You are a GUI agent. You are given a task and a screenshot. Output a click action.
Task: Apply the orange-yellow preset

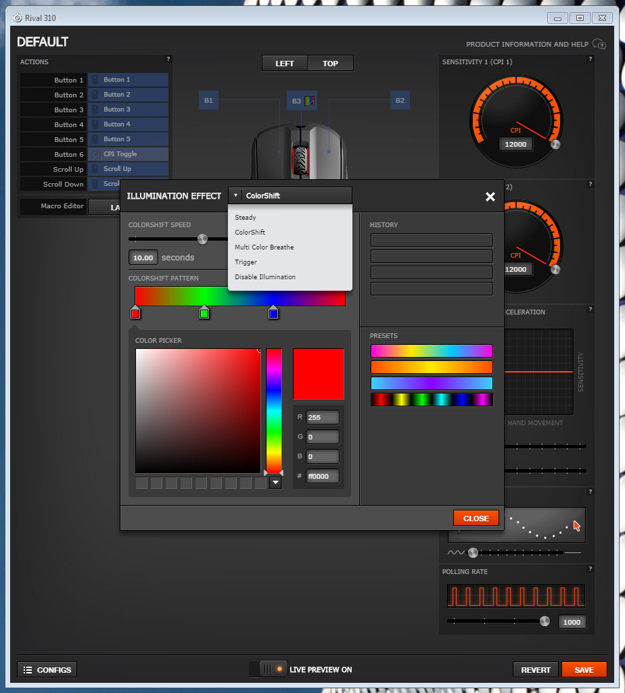[432, 367]
